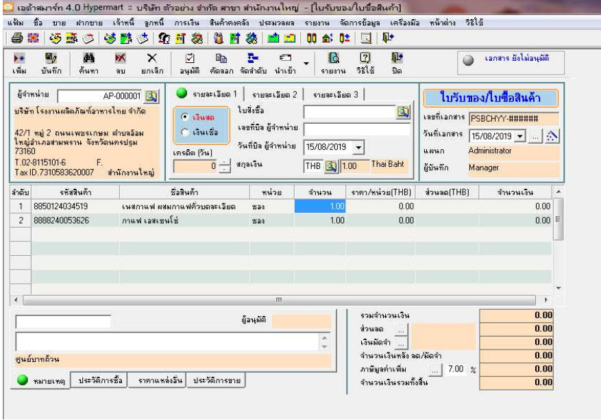
Task: Open the ขาย (Sell) menu
Action: click(59, 23)
